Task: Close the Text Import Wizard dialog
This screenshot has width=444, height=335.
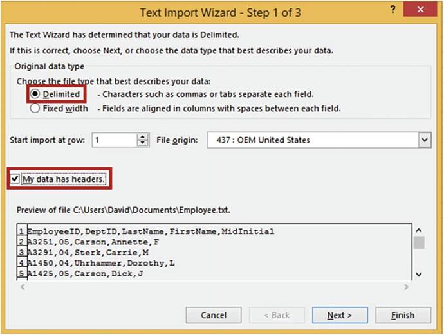Action: coord(421,12)
